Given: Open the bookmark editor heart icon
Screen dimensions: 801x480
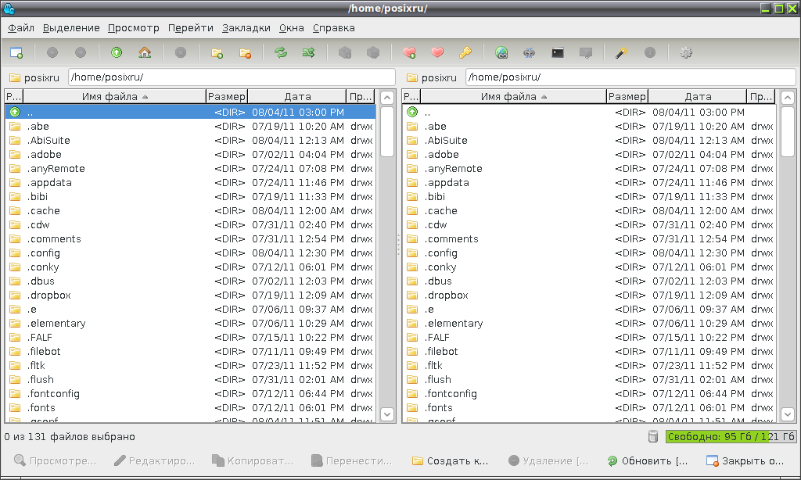Looking at the screenshot, I should click(x=436, y=52).
